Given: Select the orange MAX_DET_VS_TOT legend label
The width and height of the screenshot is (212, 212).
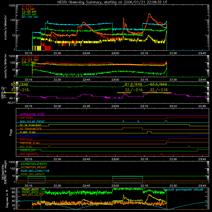Looking at the screenshot, I should pyautogui.click(x=33, y=195).
